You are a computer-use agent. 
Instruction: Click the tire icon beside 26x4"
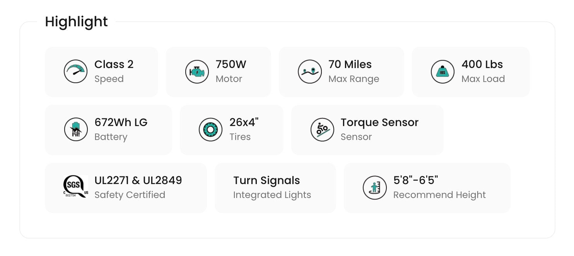point(210,130)
